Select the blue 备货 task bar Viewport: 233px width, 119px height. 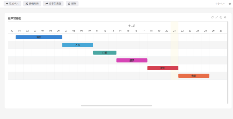point(39,37)
